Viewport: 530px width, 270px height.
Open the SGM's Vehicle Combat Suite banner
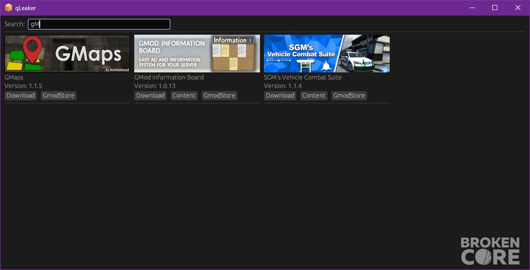click(x=327, y=53)
